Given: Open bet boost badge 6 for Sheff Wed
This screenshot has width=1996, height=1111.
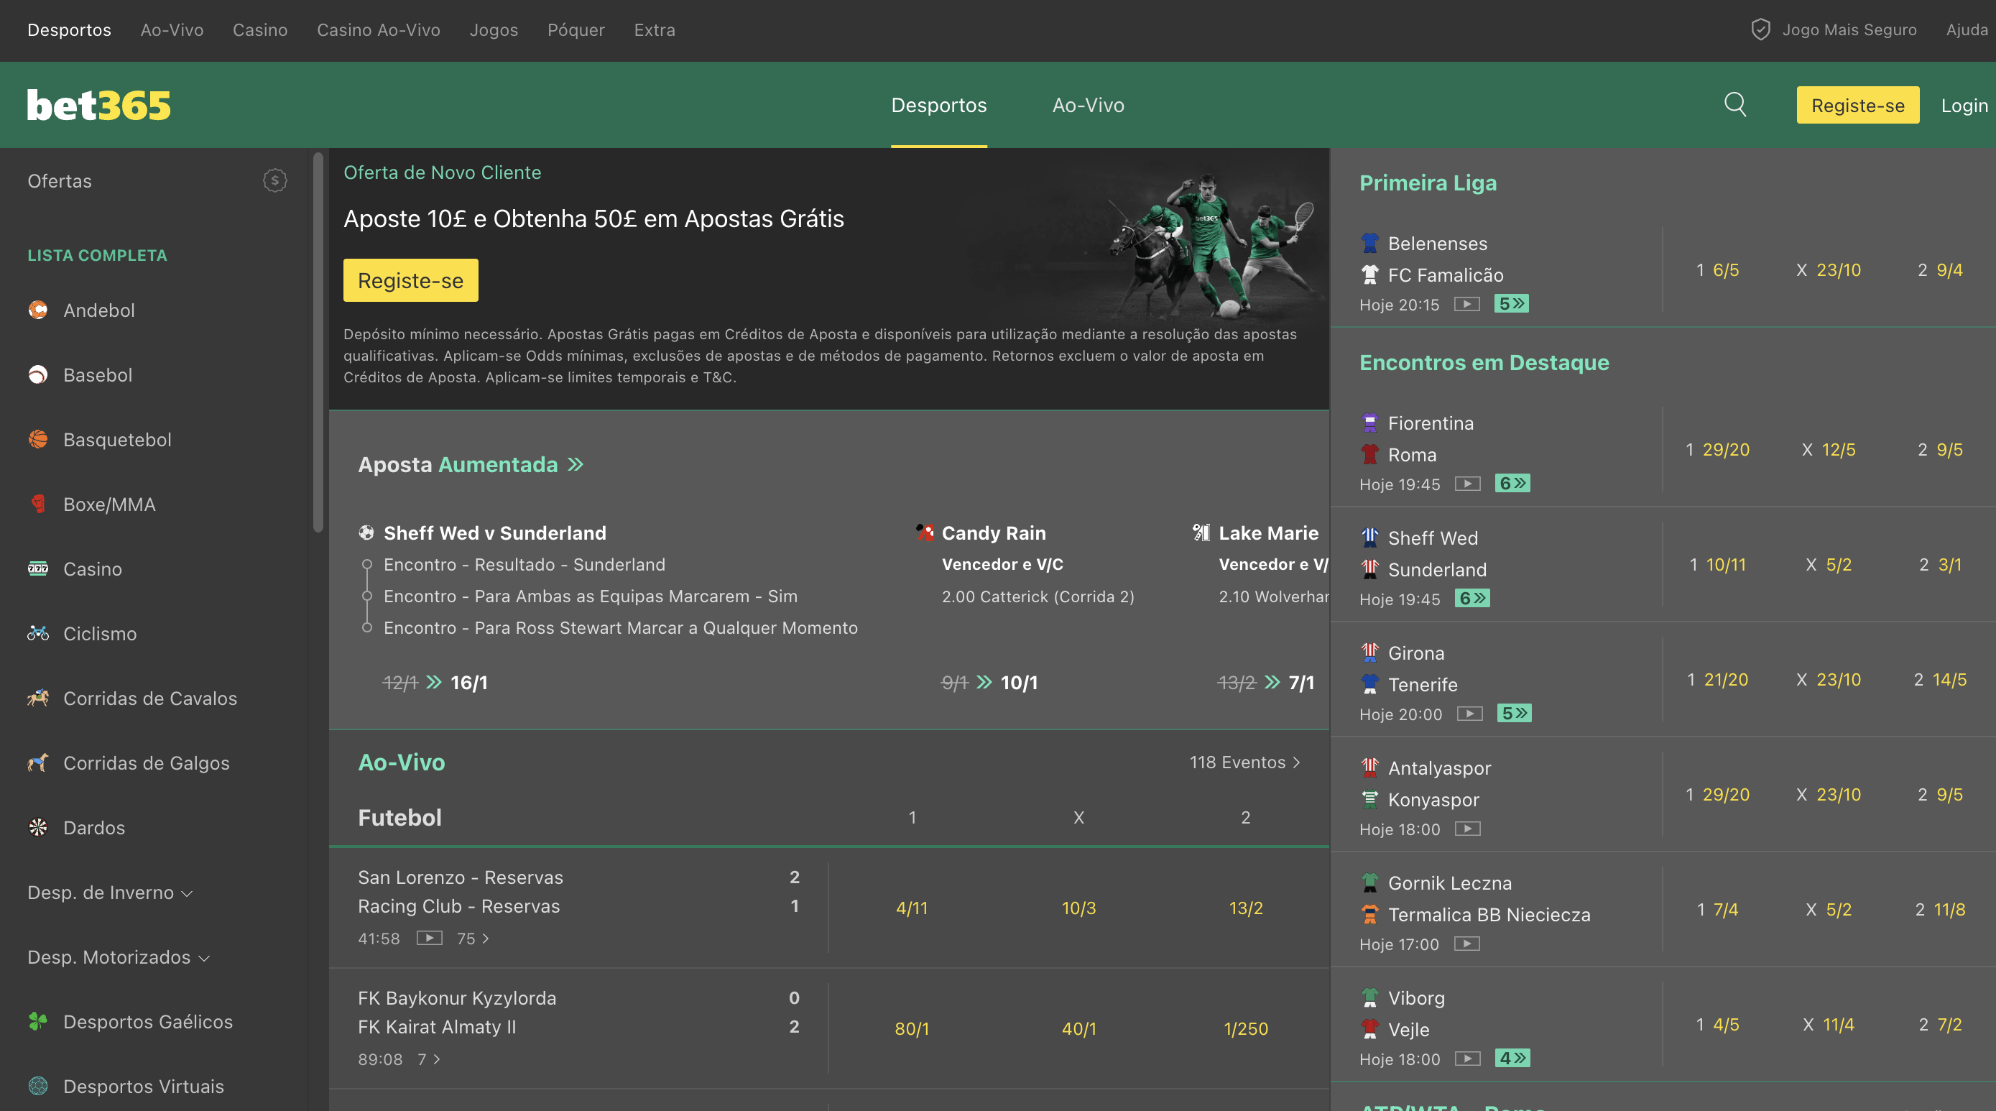Looking at the screenshot, I should click(1472, 598).
